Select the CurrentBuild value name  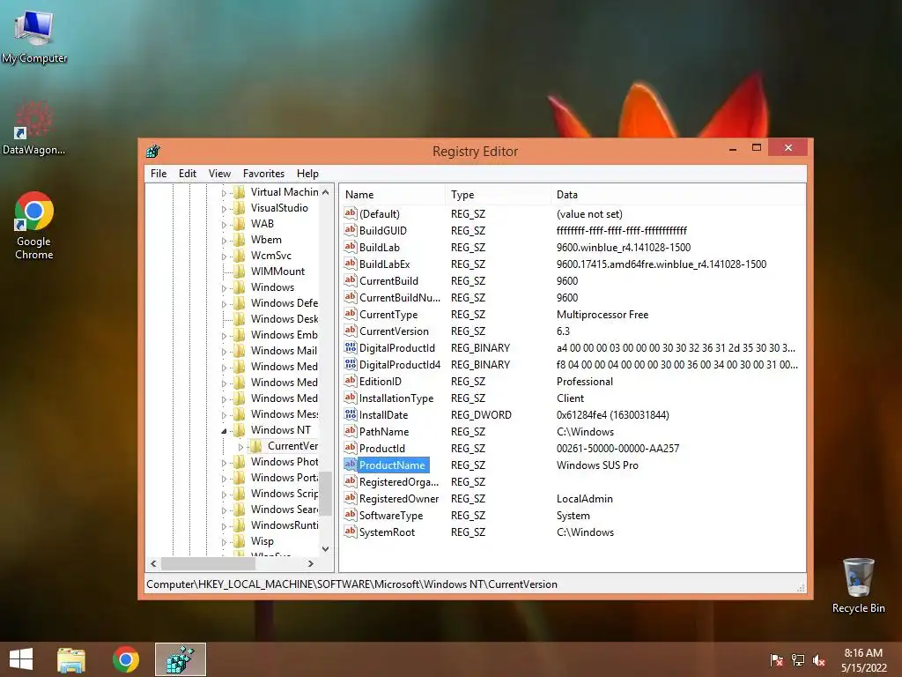coord(388,281)
